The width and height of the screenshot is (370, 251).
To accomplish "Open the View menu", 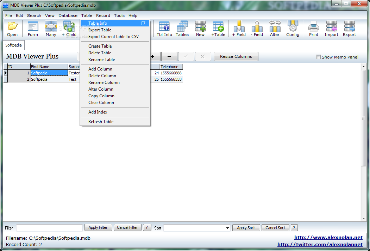I will coord(50,16).
